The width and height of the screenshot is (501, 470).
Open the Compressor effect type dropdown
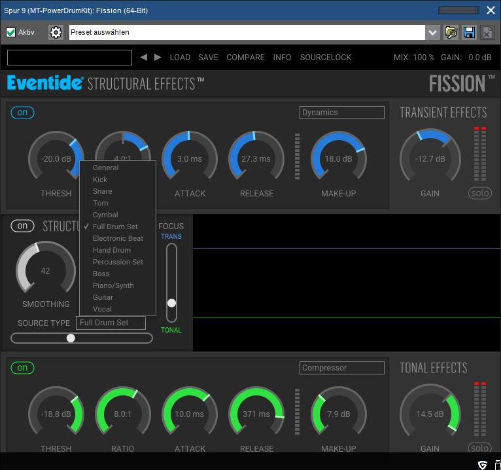[x=342, y=368]
